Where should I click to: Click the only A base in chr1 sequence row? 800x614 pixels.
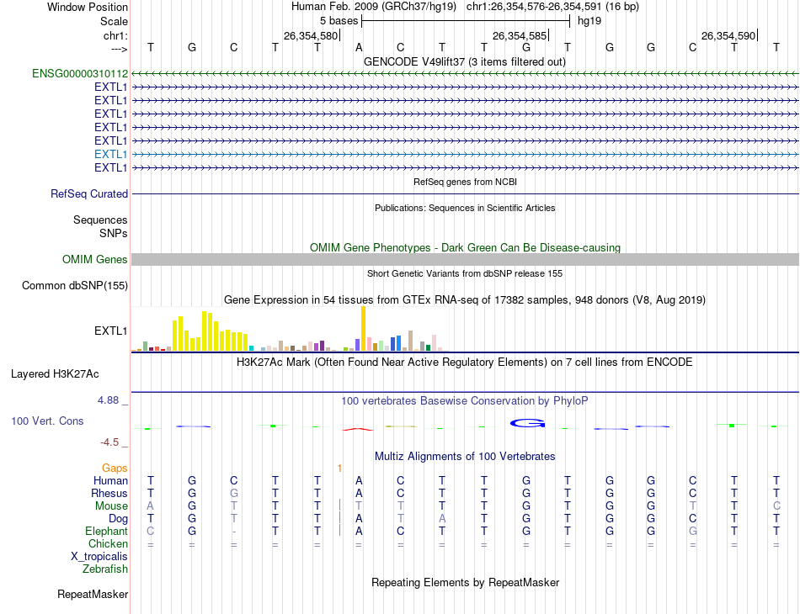click(360, 47)
